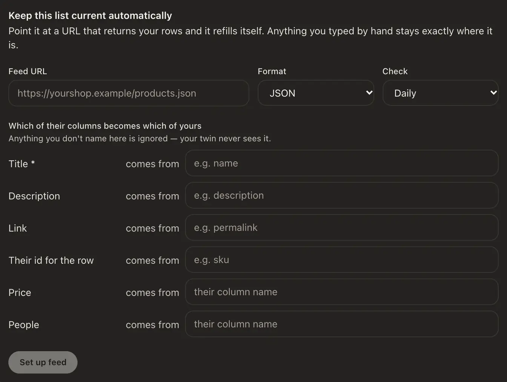Click the 'Keep this list current automatically' heading

pyautogui.click(x=90, y=15)
